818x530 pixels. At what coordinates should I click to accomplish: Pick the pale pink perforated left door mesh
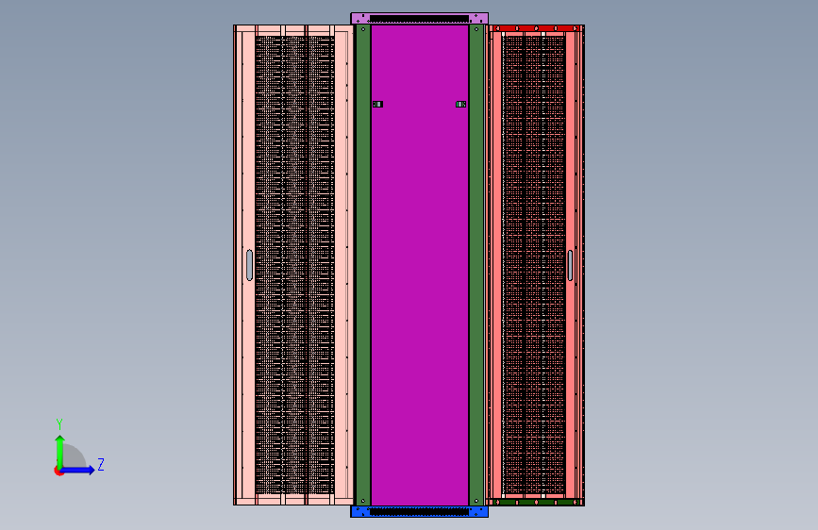point(294,265)
